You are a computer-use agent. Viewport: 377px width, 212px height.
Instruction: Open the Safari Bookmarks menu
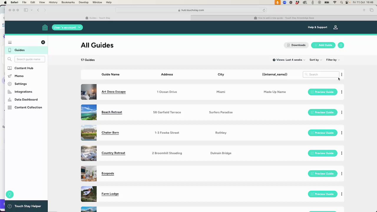[68, 2]
